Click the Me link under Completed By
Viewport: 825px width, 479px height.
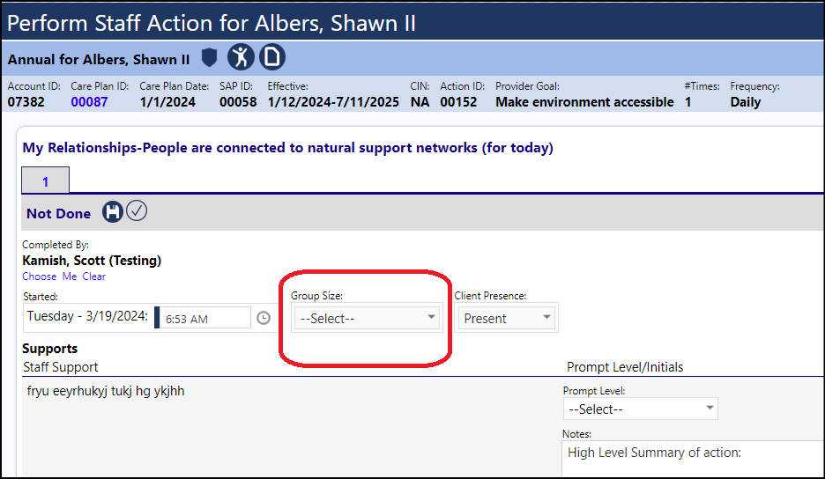[x=70, y=276]
